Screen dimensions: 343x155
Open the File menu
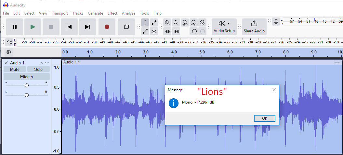(6, 13)
